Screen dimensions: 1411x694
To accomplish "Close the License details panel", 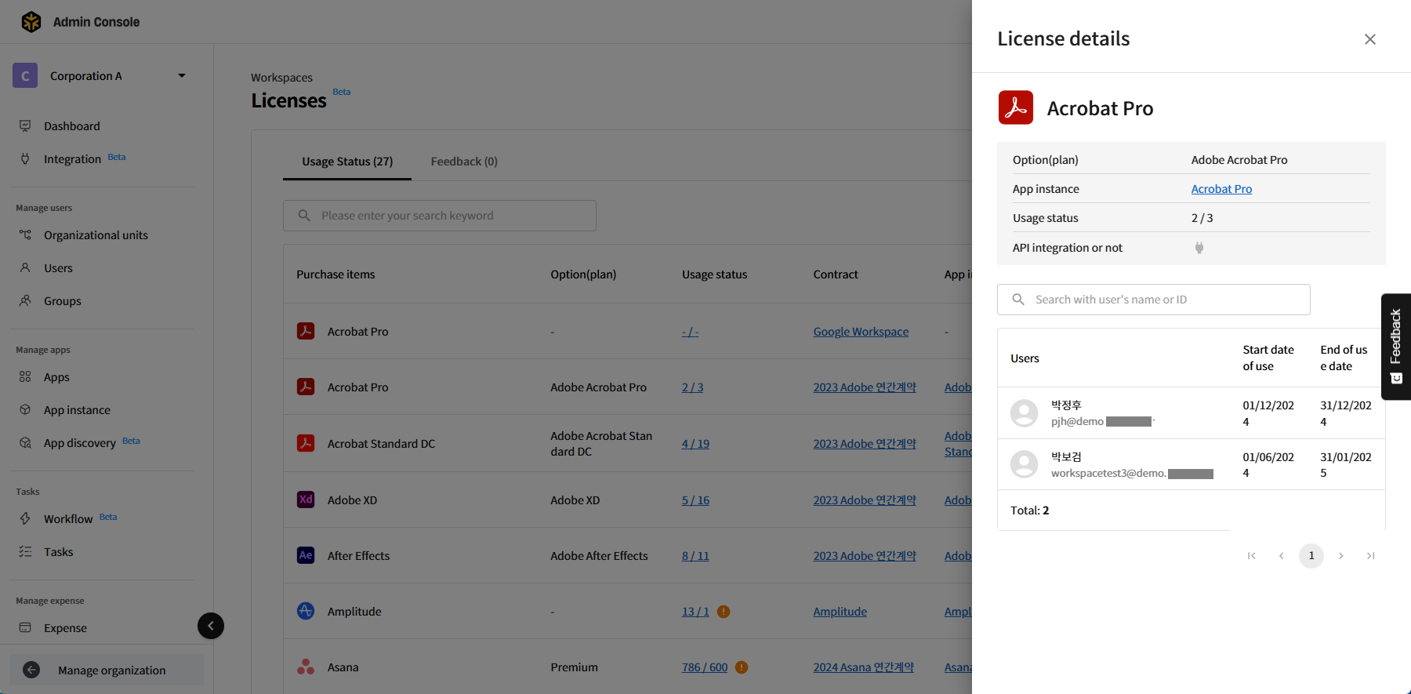I will [1370, 39].
